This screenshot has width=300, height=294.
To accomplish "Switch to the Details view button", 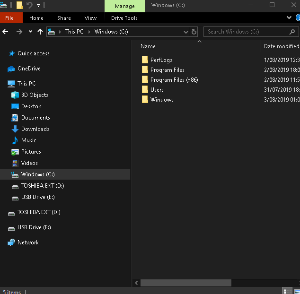I will pyautogui.click(x=287, y=291).
